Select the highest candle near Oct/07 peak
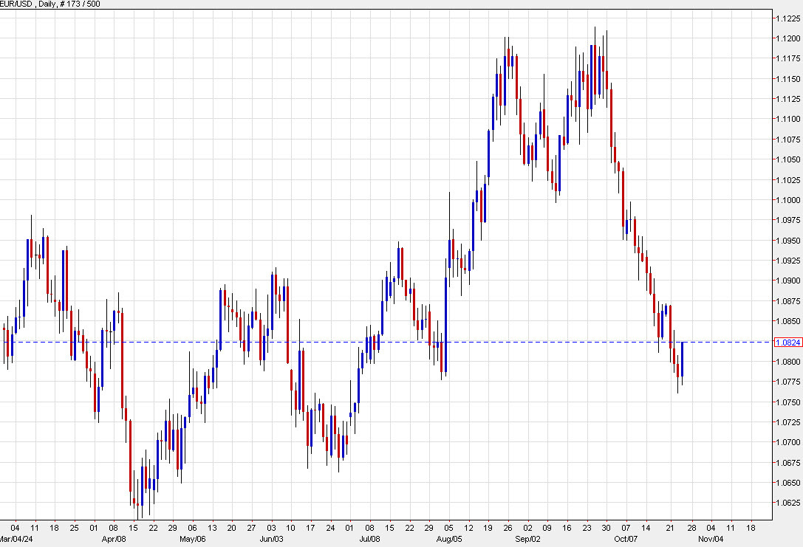Viewport: 803px width, 547px height. tap(597, 44)
